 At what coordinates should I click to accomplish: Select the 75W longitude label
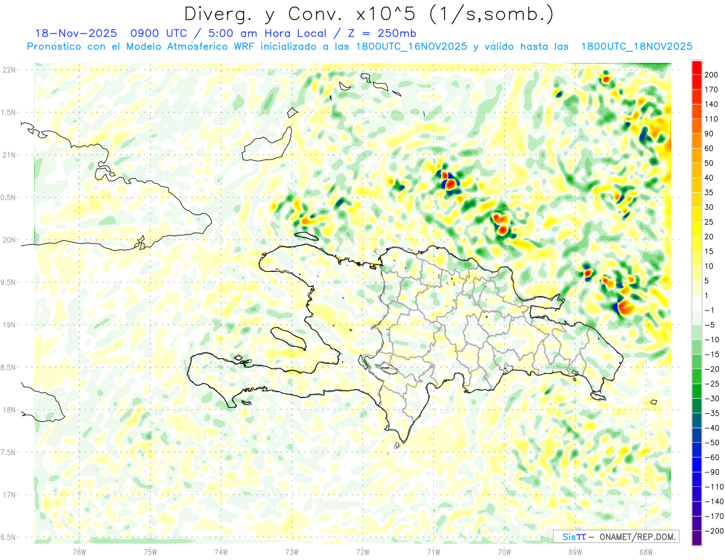click(150, 552)
